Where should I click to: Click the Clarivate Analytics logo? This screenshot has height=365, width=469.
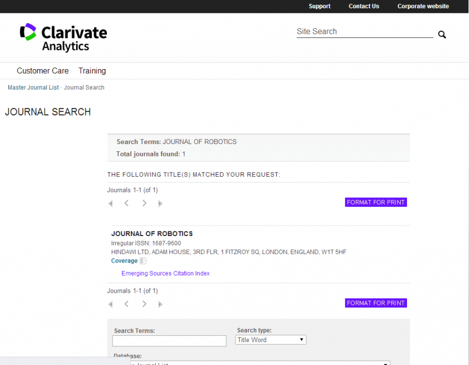pyautogui.click(x=64, y=37)
